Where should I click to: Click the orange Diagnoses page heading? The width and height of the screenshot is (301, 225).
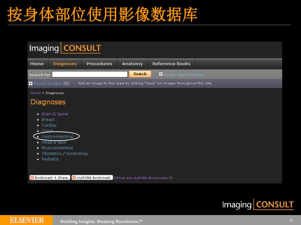(x=48, y=102)
